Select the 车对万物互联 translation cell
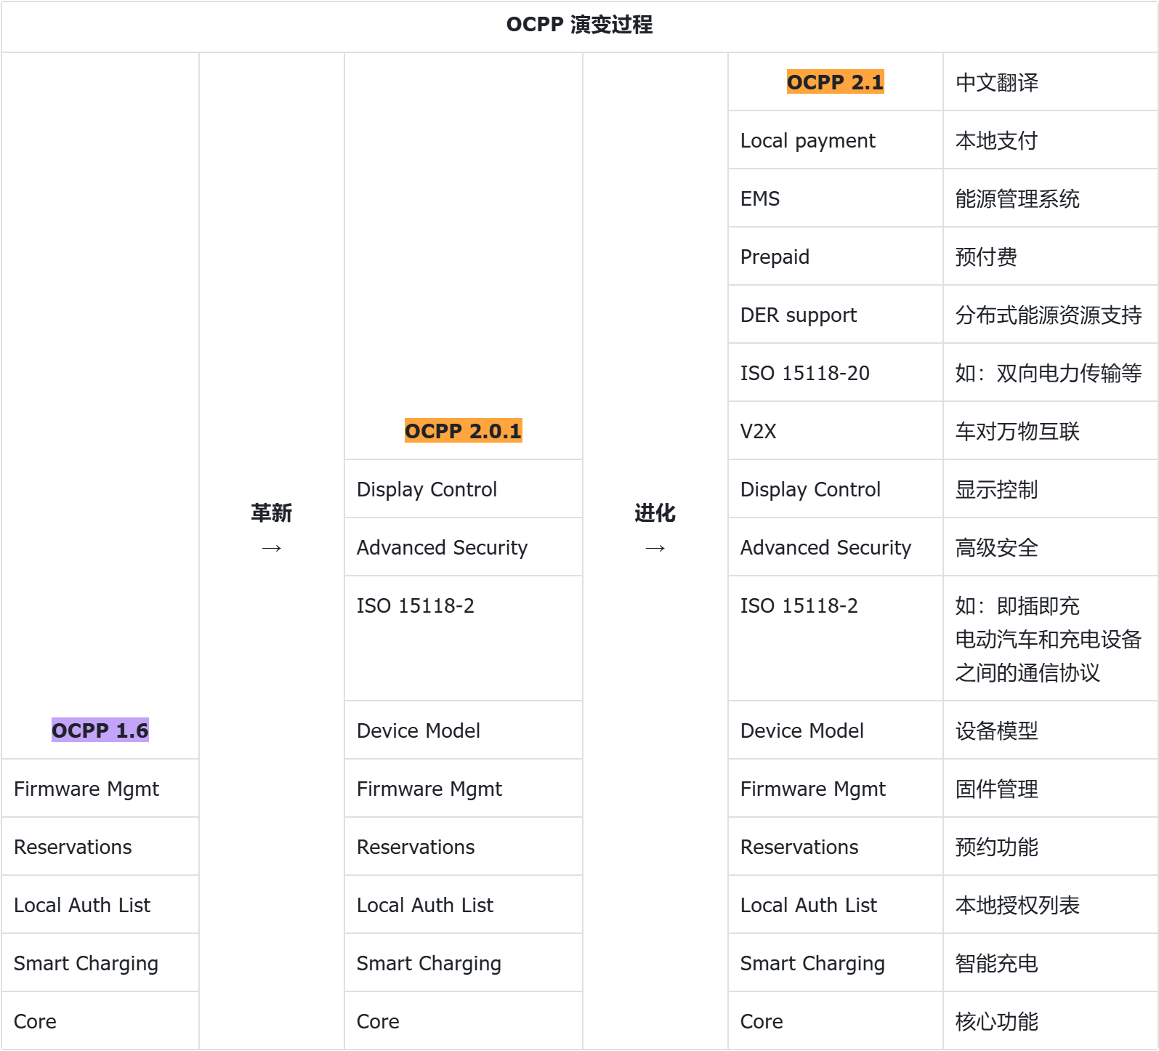 pos(1017,431)
